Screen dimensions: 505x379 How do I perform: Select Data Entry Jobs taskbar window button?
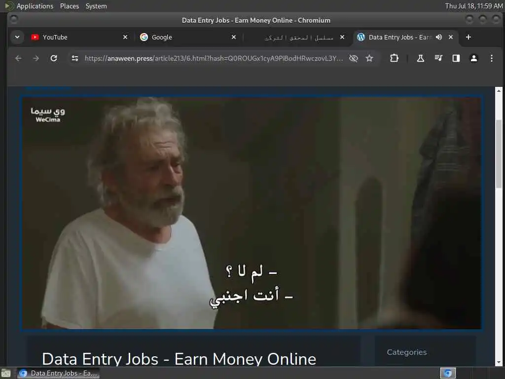pyautogui.click(x=58, y=373)
